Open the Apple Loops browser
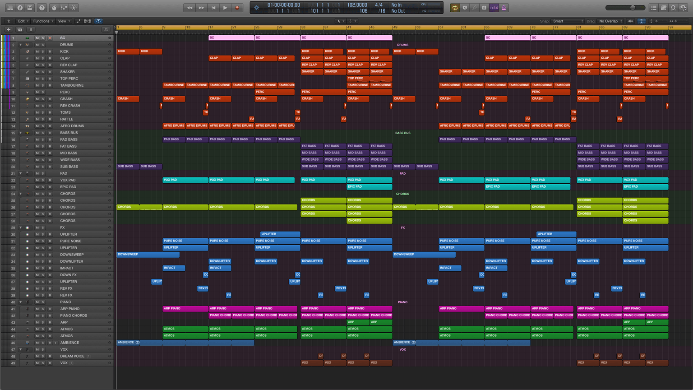This screenshot has width=693, height=390. (x=673, y=8)
